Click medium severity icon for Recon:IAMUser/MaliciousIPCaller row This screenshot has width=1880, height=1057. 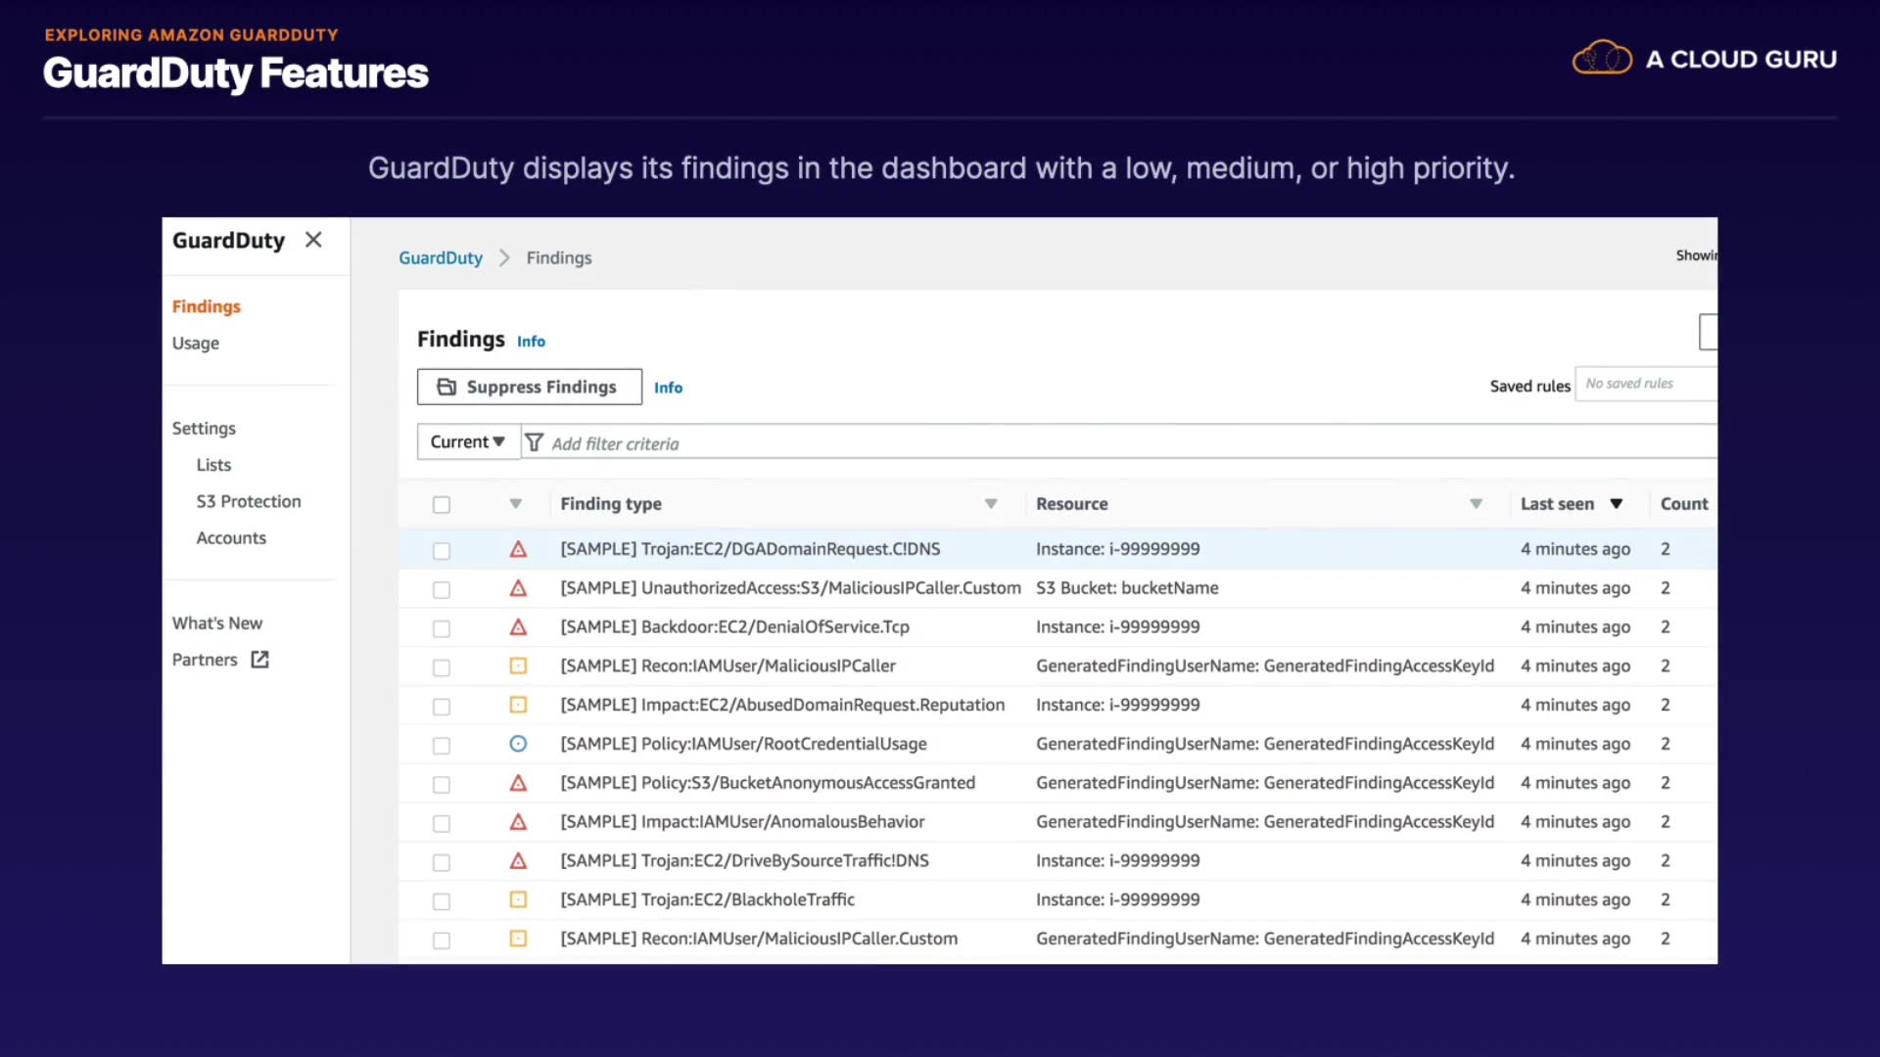click(x=518, y=666)
